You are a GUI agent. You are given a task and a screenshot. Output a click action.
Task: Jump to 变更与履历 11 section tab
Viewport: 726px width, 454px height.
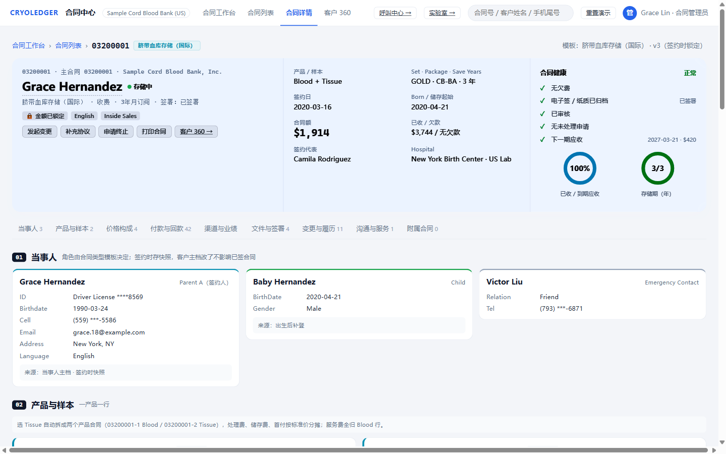tap(322, 229)
